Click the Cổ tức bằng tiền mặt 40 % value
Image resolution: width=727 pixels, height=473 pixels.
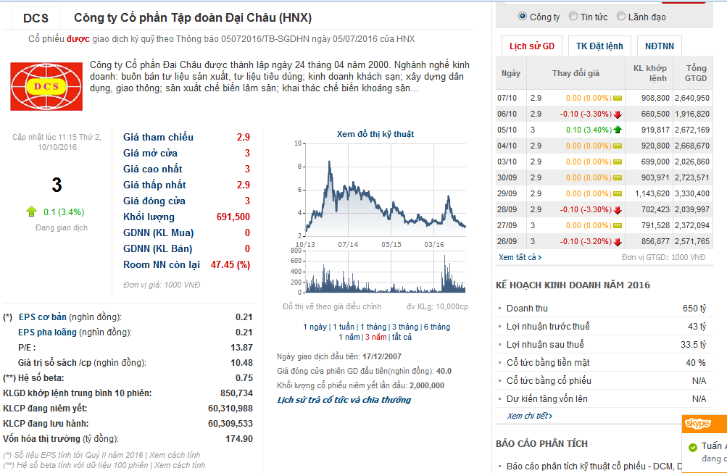(696, 363)
